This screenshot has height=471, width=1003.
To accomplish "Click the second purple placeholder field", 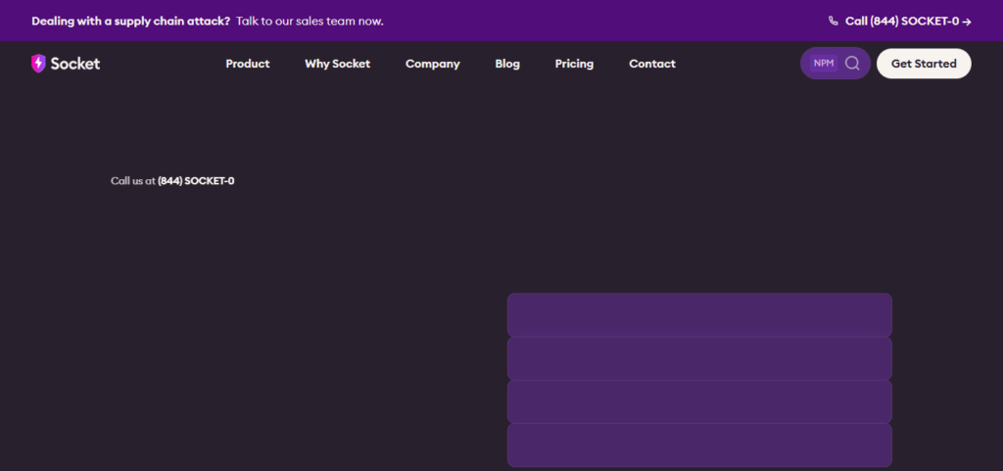I will pos(699,358).
